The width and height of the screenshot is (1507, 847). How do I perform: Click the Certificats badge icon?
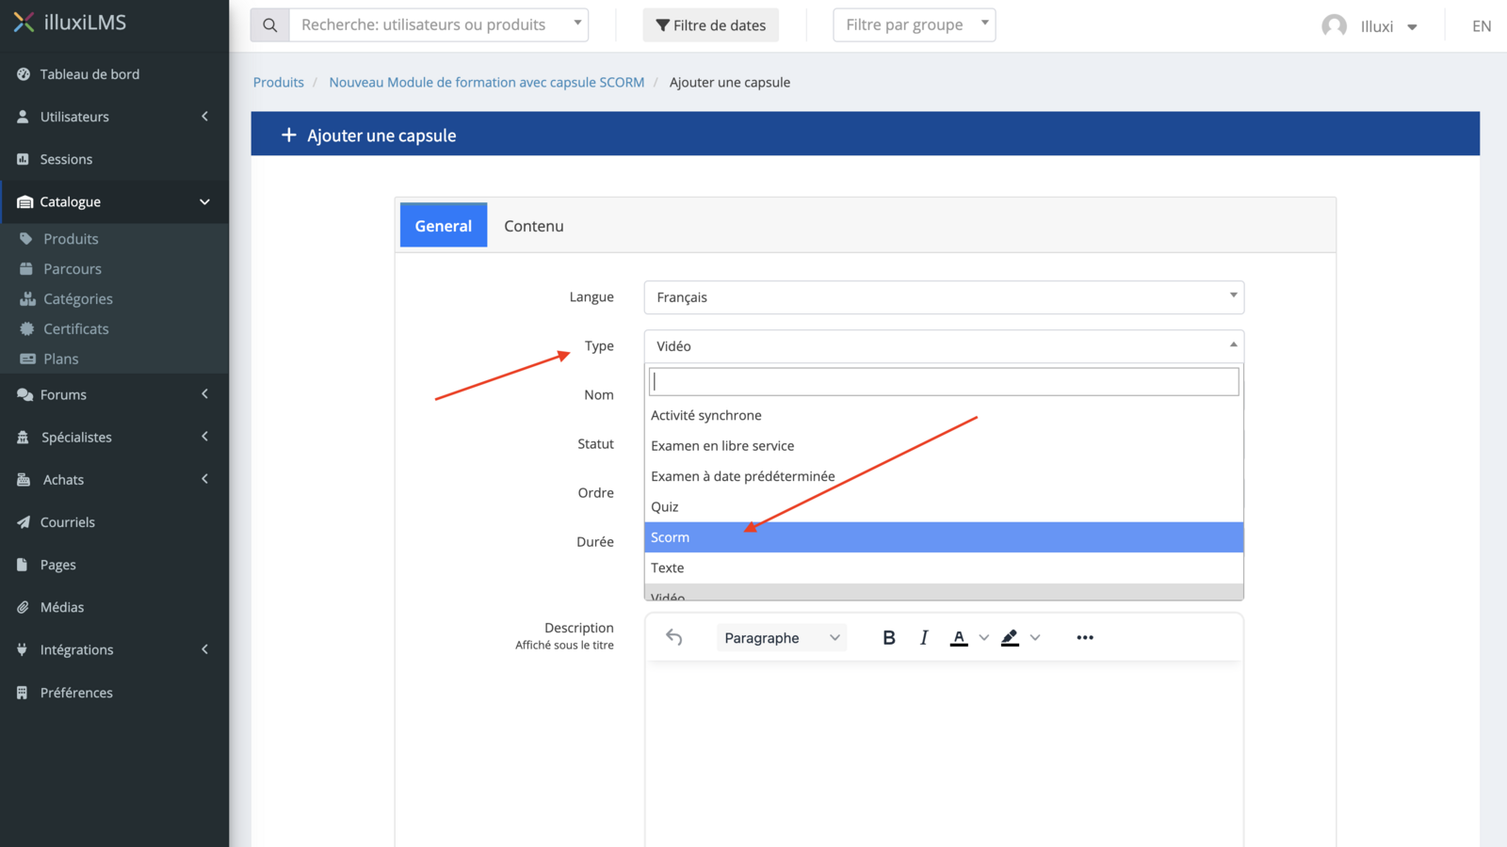pyautogui.click(x=27, y=329)
